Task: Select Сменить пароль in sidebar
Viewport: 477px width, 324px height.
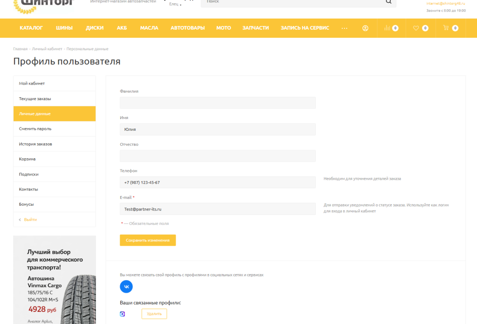Action: coord(55,129)
